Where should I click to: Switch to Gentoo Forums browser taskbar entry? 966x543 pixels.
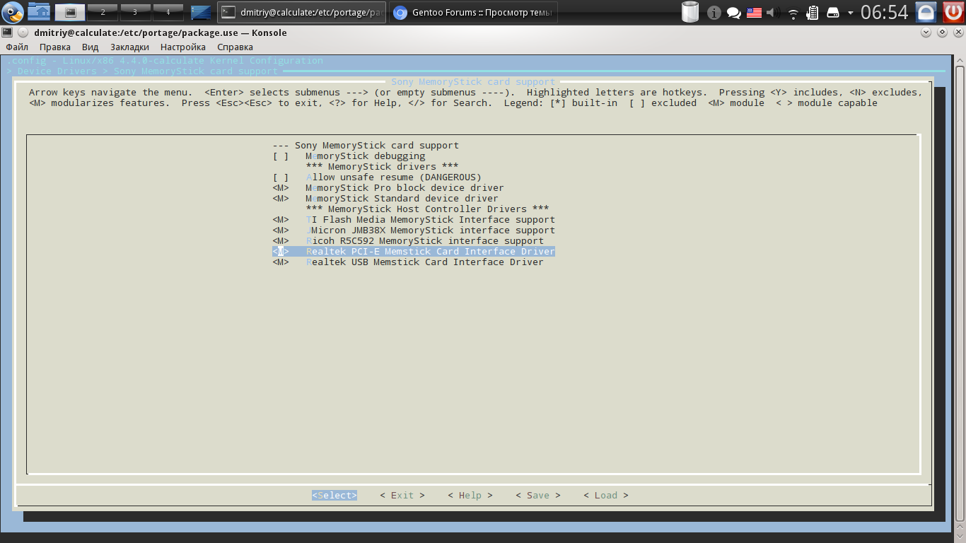(473, 12)
